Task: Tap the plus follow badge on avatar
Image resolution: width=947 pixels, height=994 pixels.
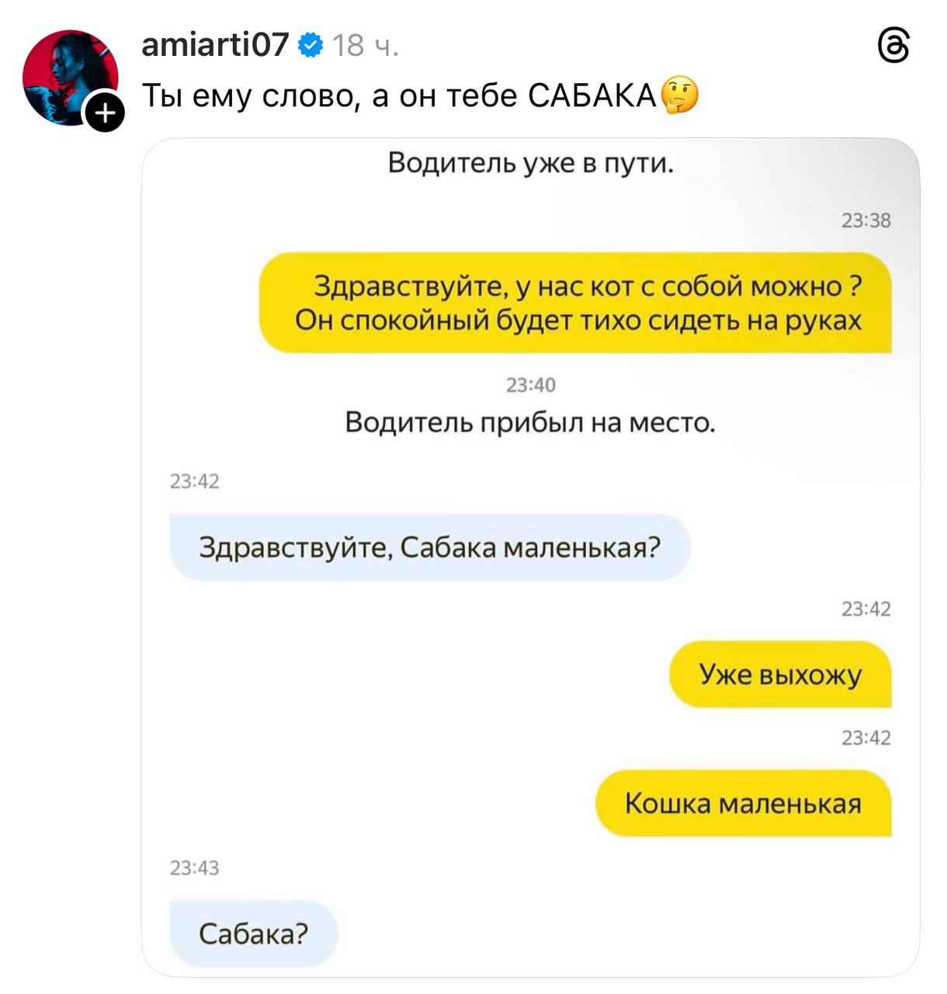Action: point(104,113)
